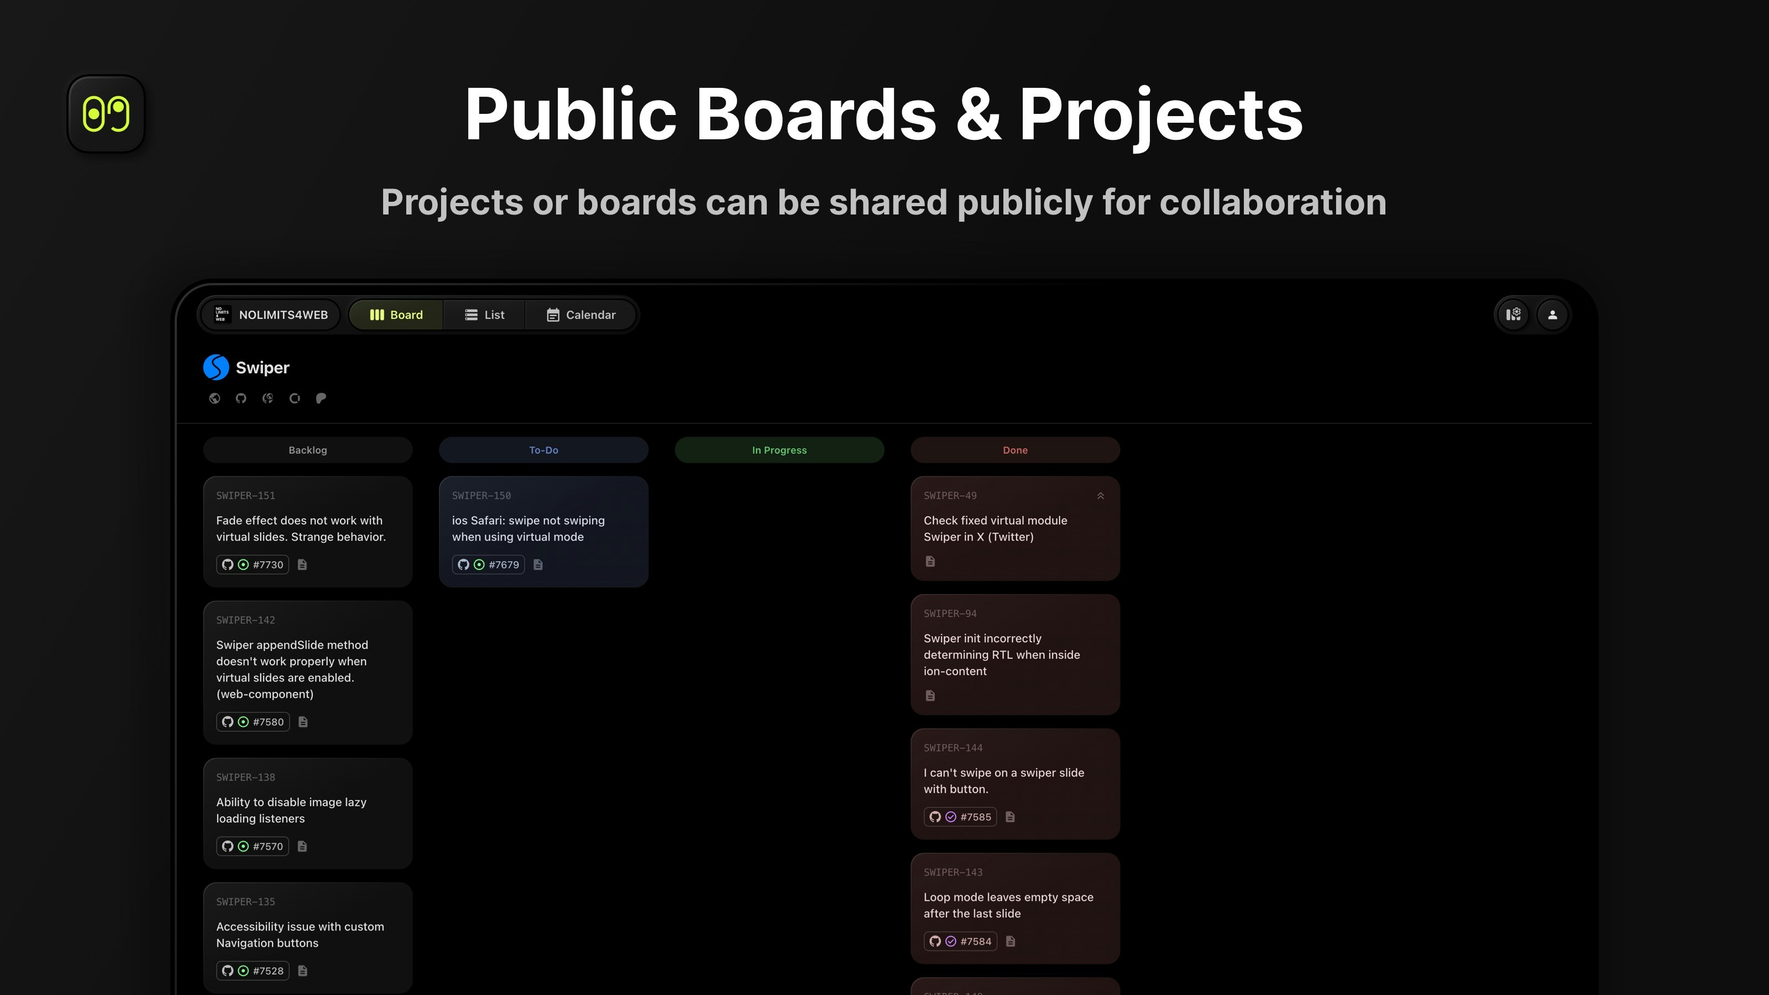Image resolution: width=1769 pixels, height=995 pixels.
Task: Open closed GitHub issue #7585 badge
Action: [x=960, y=816]
